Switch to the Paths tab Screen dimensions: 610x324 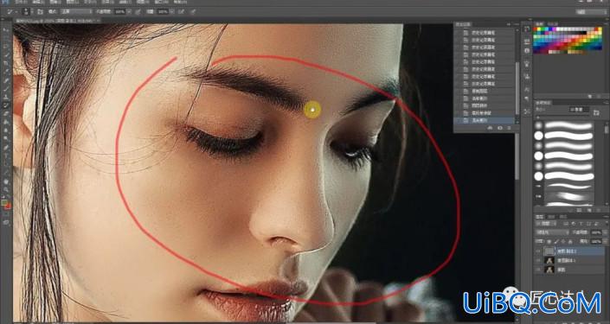(x=563, y=217)
